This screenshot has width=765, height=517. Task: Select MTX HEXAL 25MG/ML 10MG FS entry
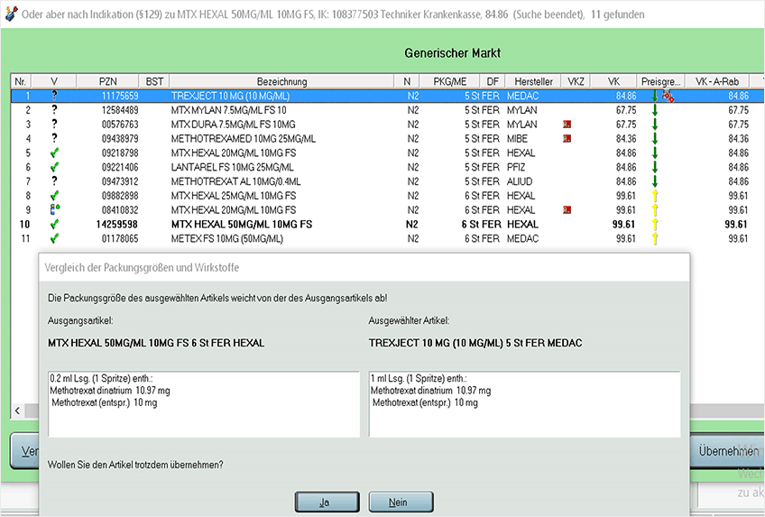tap(234, 196)
